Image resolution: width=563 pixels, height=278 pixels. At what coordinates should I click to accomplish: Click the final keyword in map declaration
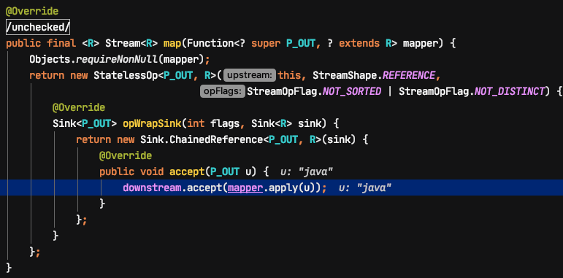[x=61, y=43]
